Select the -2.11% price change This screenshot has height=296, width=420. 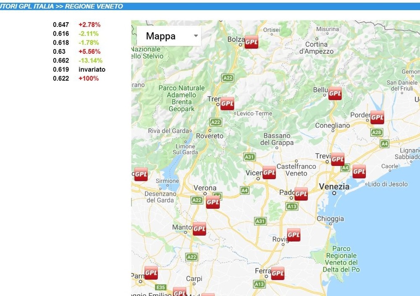[89, 34]
